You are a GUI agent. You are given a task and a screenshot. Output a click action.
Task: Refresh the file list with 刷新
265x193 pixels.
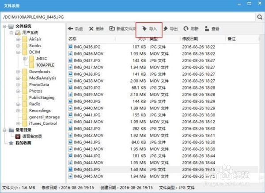coord(191,29)
